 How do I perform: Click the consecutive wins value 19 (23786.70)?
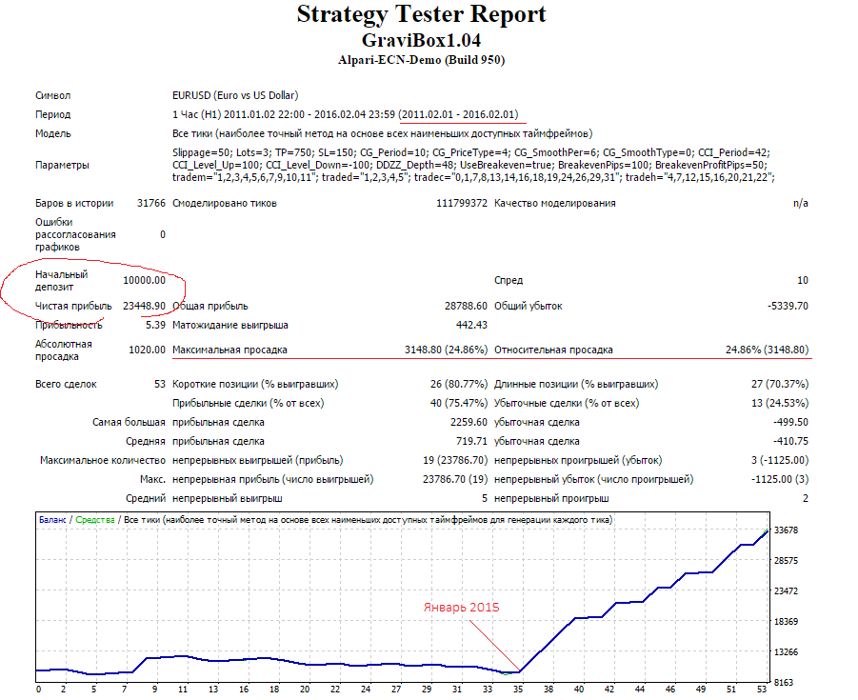pos(455,460)
